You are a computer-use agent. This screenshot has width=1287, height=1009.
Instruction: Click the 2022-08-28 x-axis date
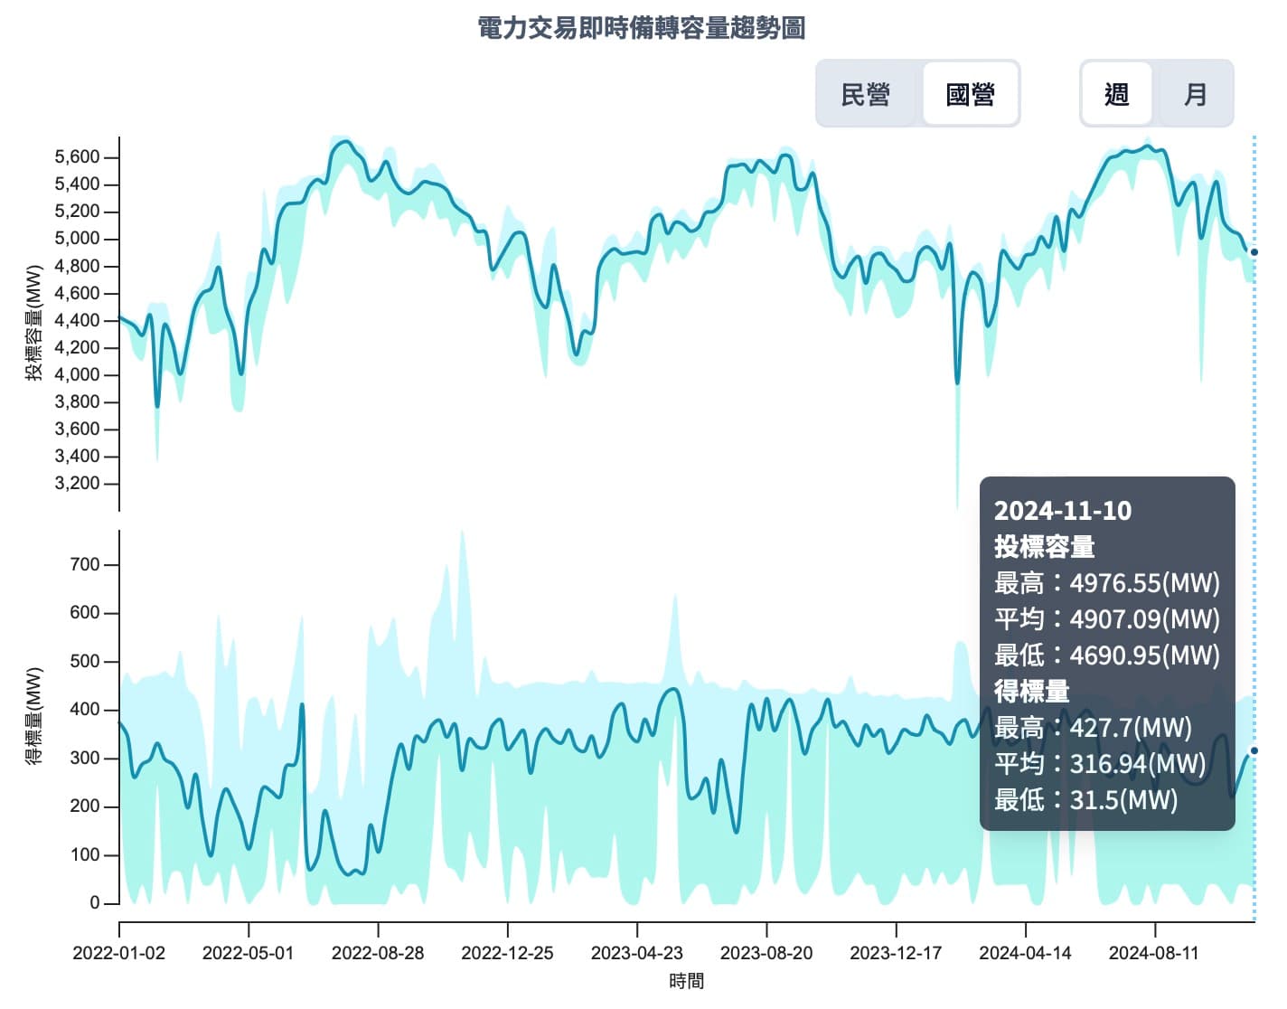point(378,953)
